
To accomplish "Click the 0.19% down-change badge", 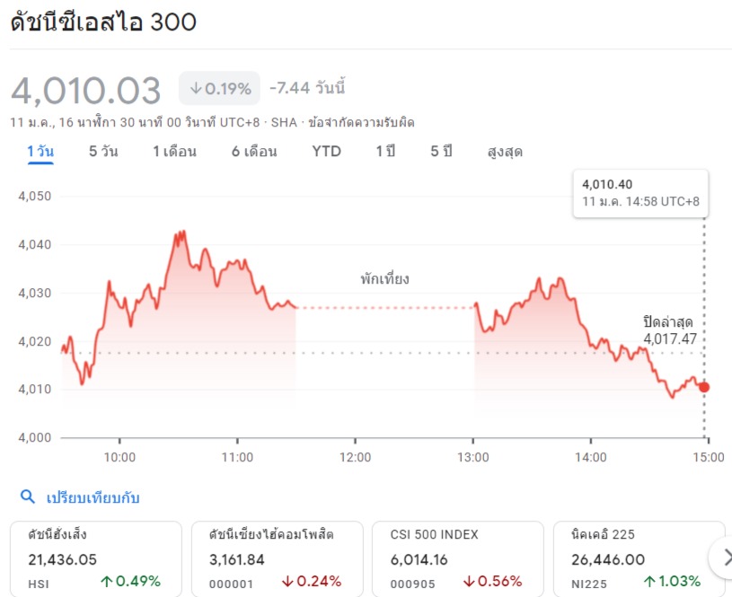I will coord(220,89).
